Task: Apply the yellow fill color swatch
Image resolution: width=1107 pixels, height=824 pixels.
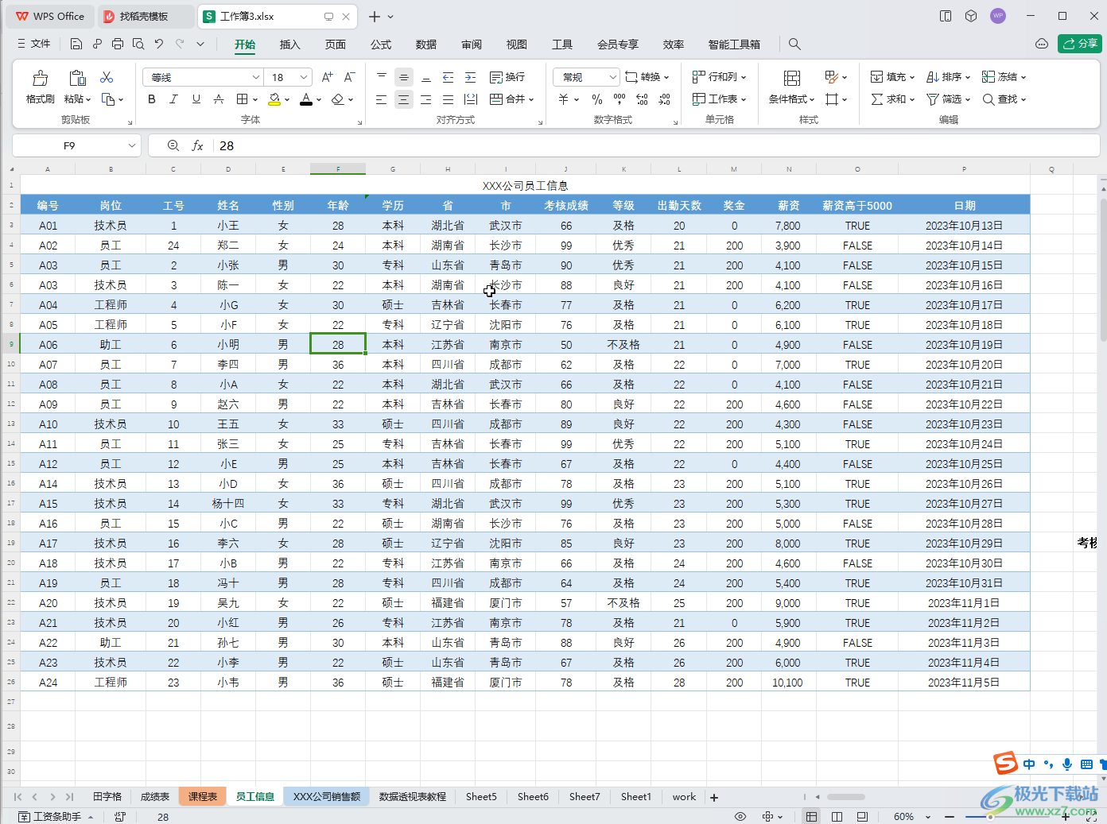Action: click(x=274, y=99)
